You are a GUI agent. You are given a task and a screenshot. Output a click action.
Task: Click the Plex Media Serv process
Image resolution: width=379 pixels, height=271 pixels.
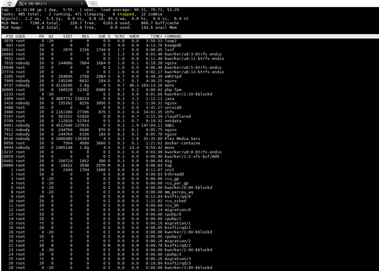tap(182, 139)
